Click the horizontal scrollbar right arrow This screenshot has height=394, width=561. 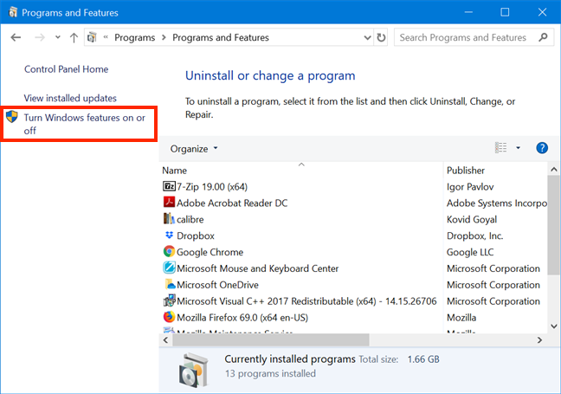pyautogui.click(x=539, y=340)
